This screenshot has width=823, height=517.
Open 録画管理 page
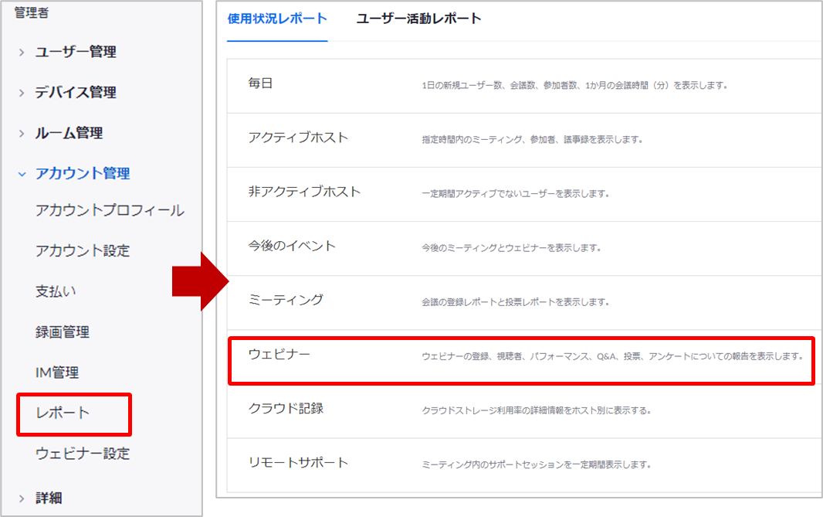[63, 332]
